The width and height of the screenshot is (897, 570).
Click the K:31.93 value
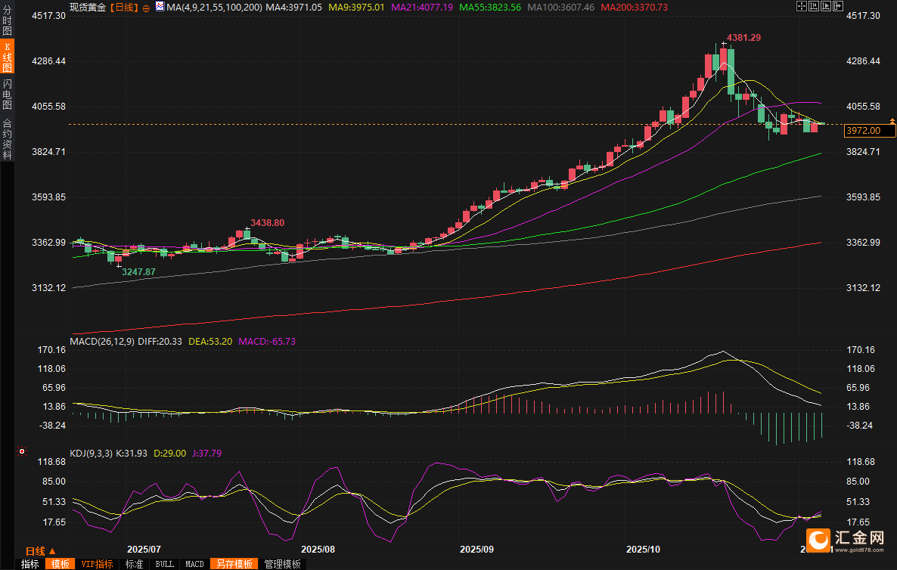coord(132,454)
